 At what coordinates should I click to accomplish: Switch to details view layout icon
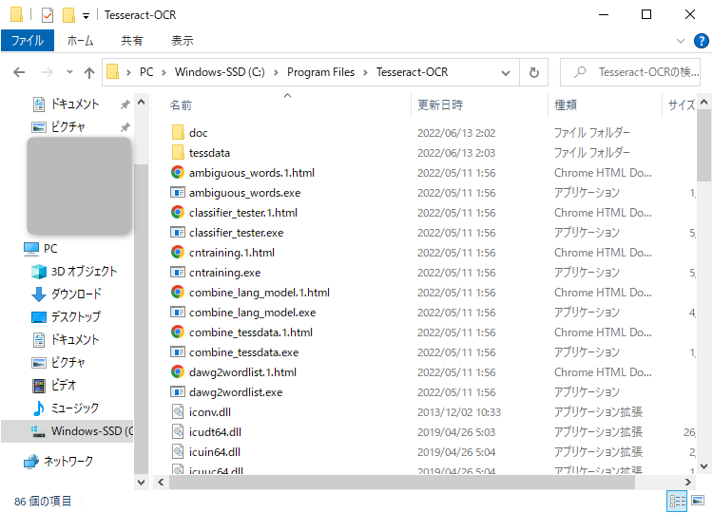coord(677,501)
